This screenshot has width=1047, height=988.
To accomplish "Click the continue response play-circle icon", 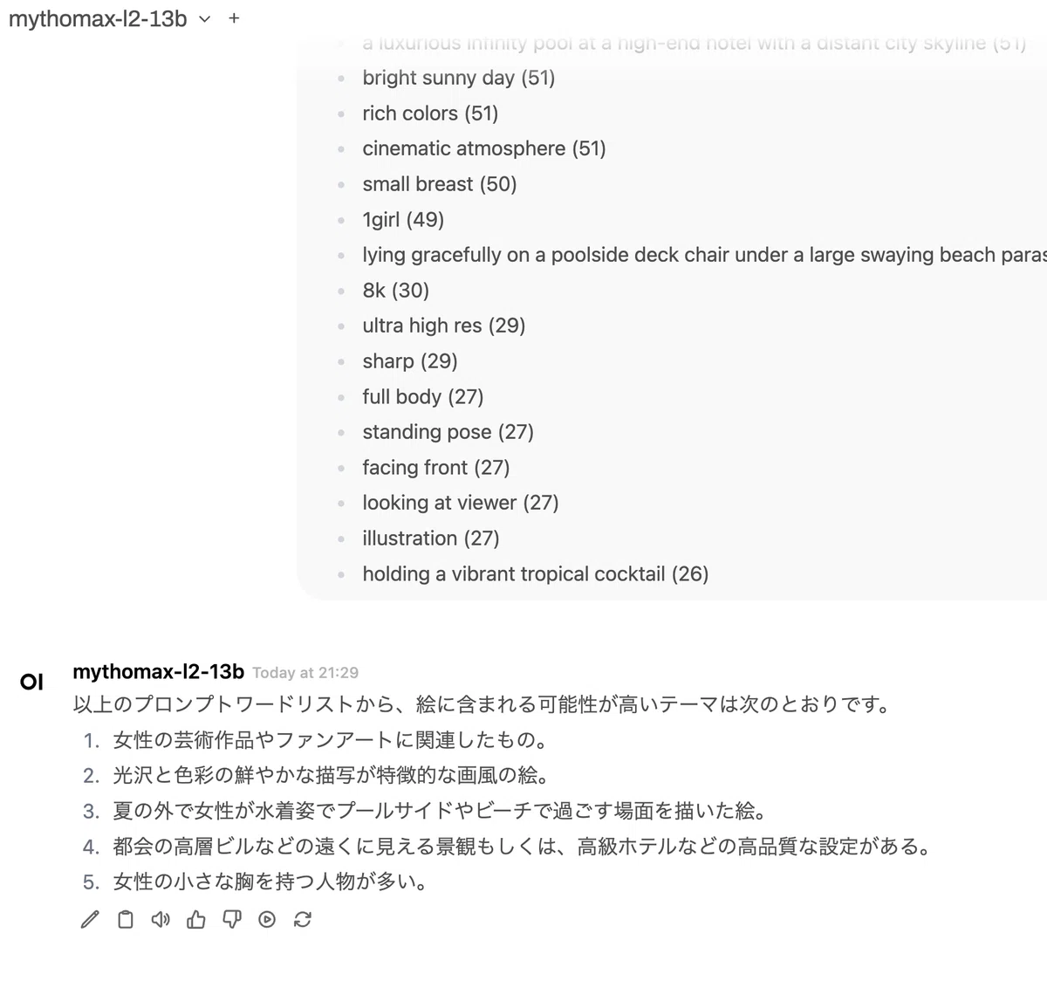I will [267, 919].
